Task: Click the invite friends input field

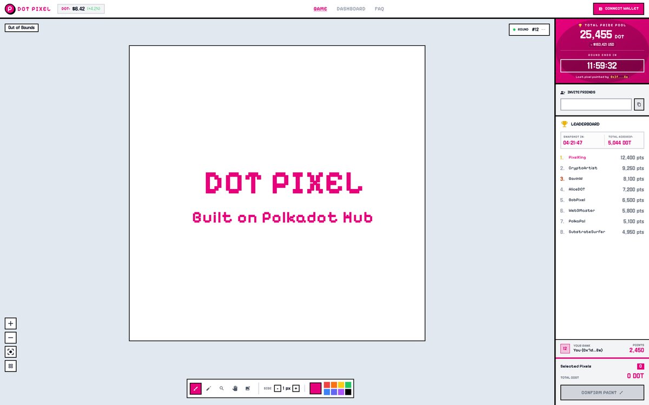Action: click(x=595, y=104)
